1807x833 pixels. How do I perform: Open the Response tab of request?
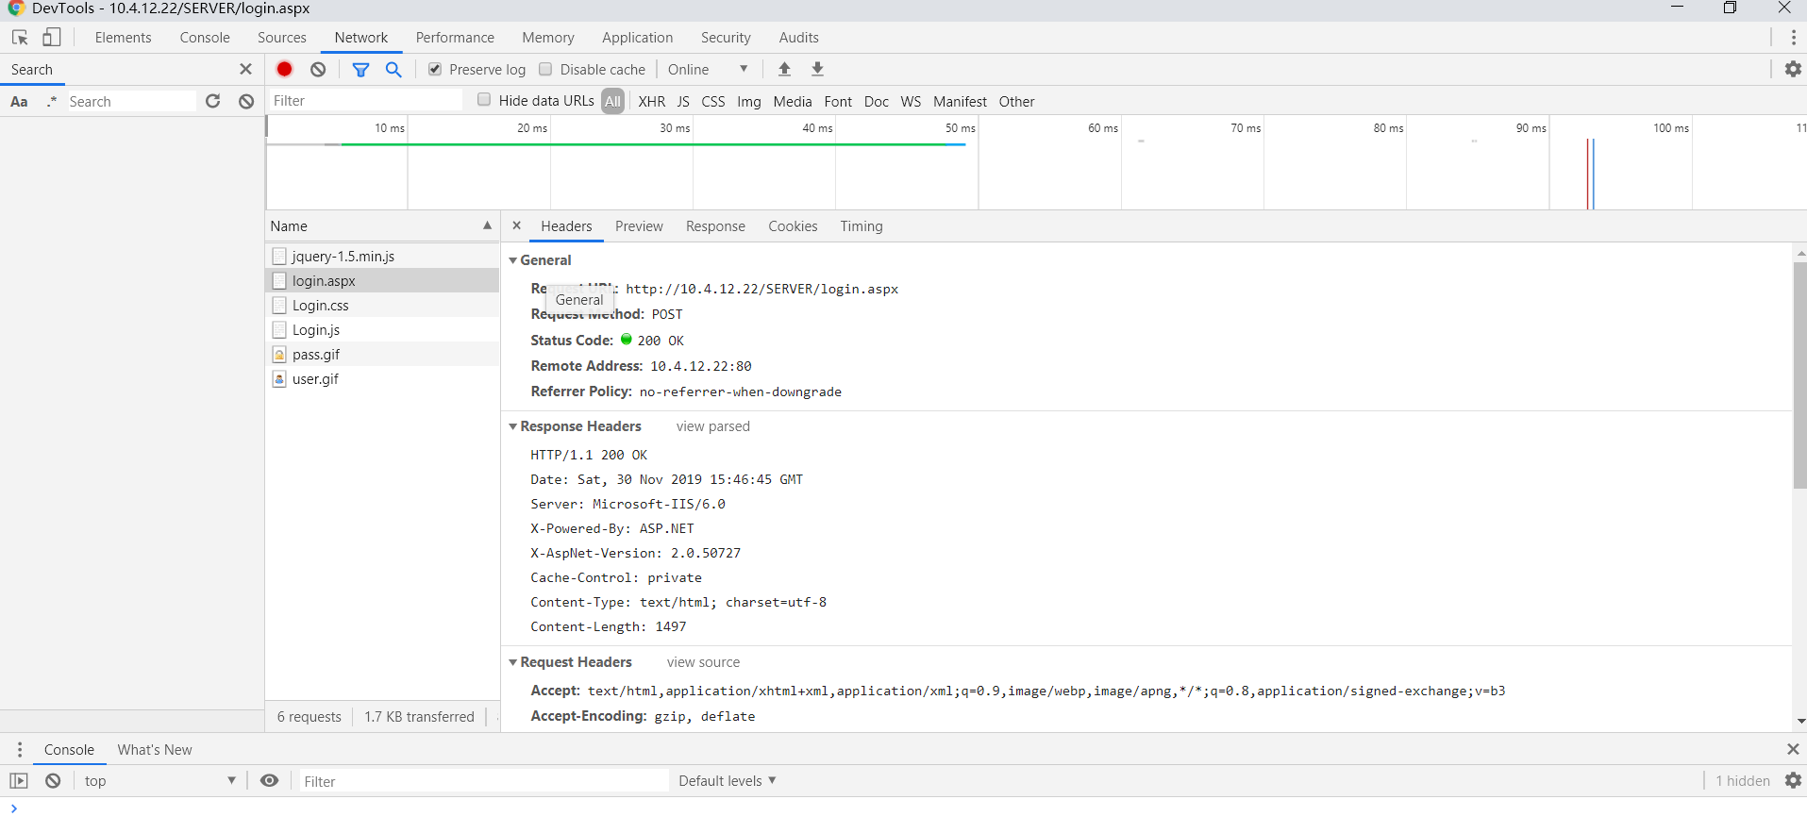(x=715, y=226)
